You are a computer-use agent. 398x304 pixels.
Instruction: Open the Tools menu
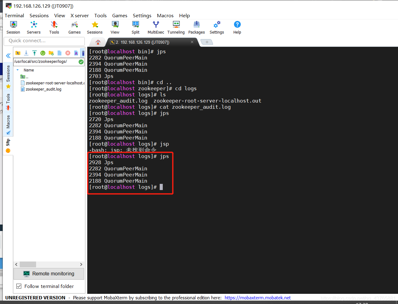101,15
